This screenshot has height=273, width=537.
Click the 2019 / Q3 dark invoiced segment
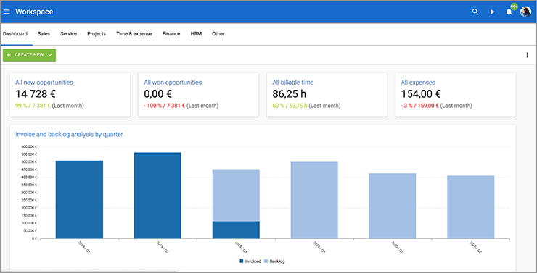click(x=236, y=230)
